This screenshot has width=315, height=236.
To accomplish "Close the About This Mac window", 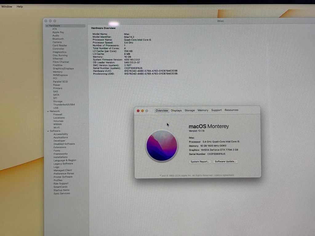I will [138, 111].
